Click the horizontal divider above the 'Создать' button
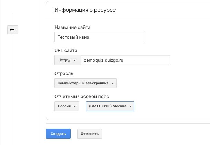 click(x=128, y=123)
